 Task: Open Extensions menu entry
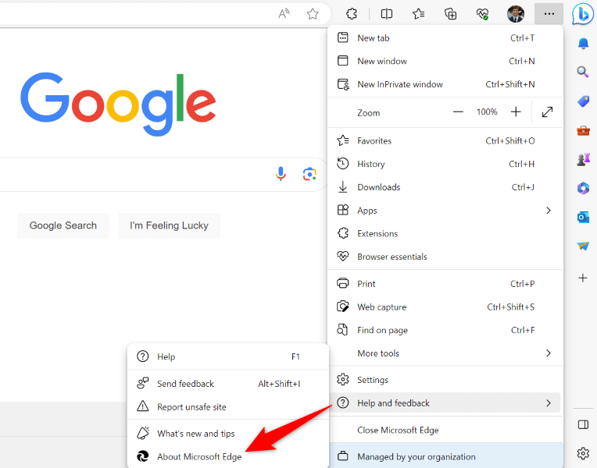tap(445, 234)
